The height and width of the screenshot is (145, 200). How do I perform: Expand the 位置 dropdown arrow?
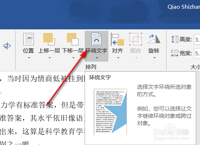coord(29,58)
